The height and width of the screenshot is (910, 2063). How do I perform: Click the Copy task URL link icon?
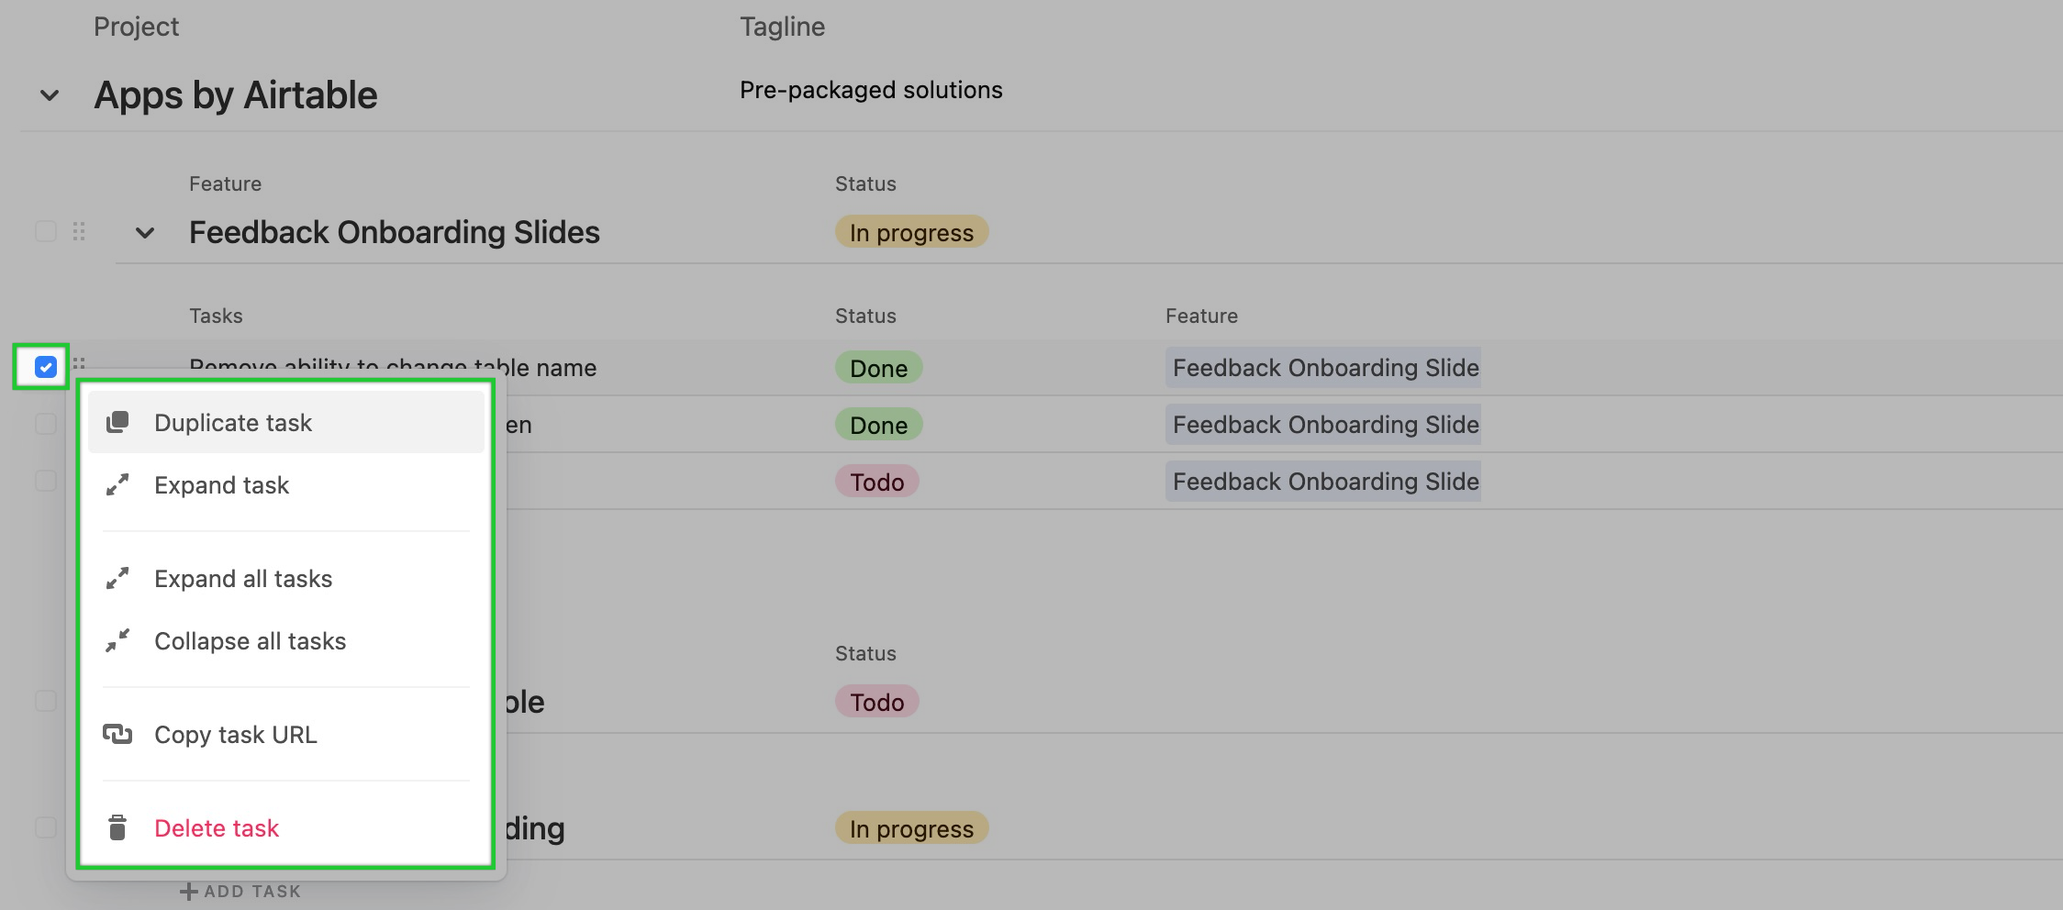coord(117,734)
